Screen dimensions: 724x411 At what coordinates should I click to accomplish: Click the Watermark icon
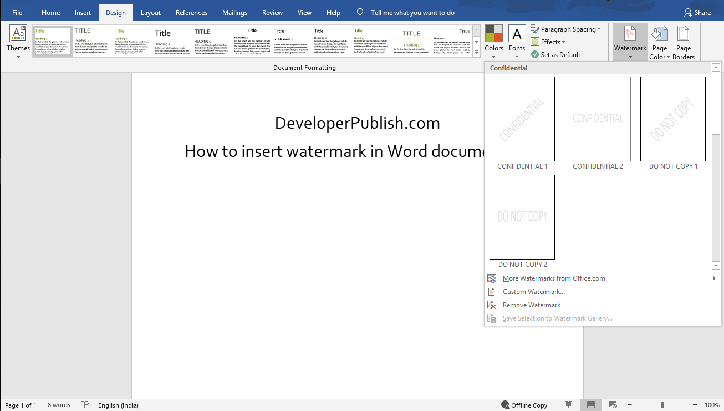pyautogui.click(x=630, y=39)
